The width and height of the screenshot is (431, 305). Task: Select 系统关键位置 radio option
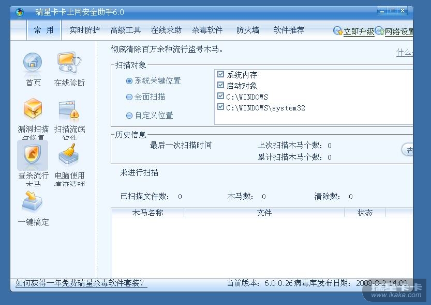click(x=129, y=81)
